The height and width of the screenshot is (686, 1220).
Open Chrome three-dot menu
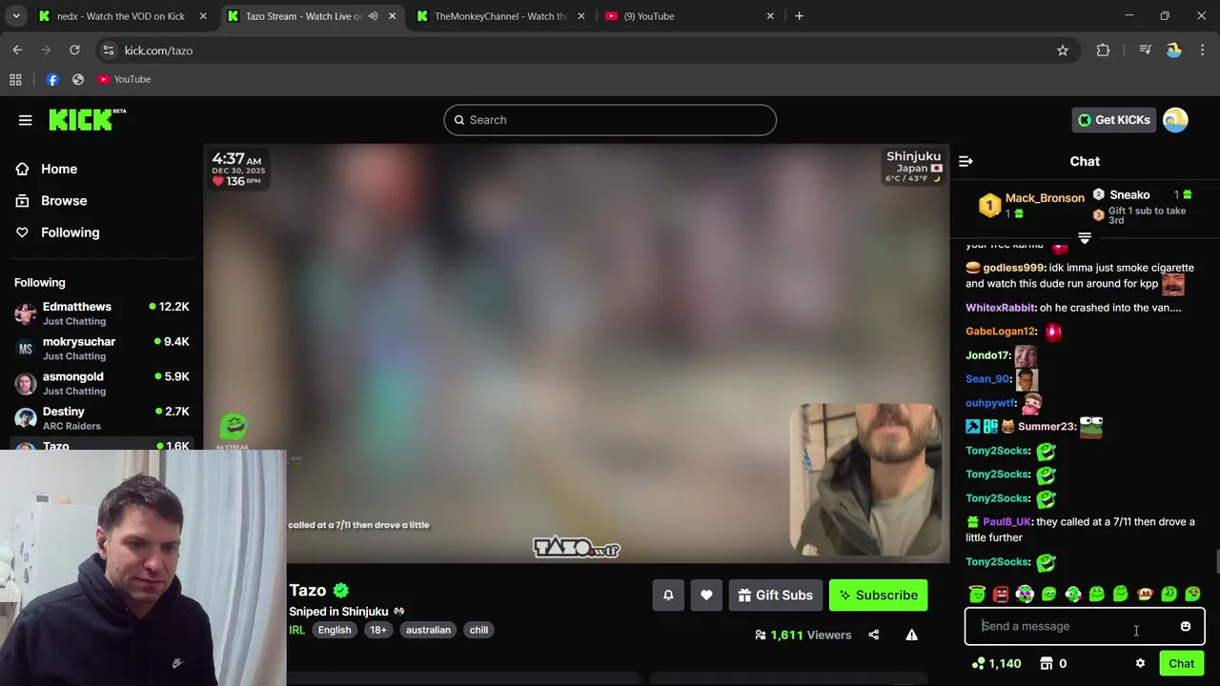click(1202, 50)
